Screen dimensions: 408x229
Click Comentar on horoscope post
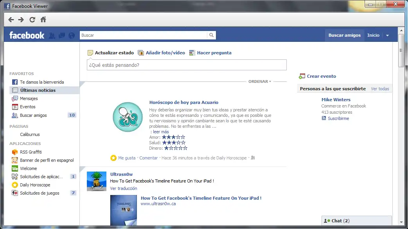[x=149, y=158]
